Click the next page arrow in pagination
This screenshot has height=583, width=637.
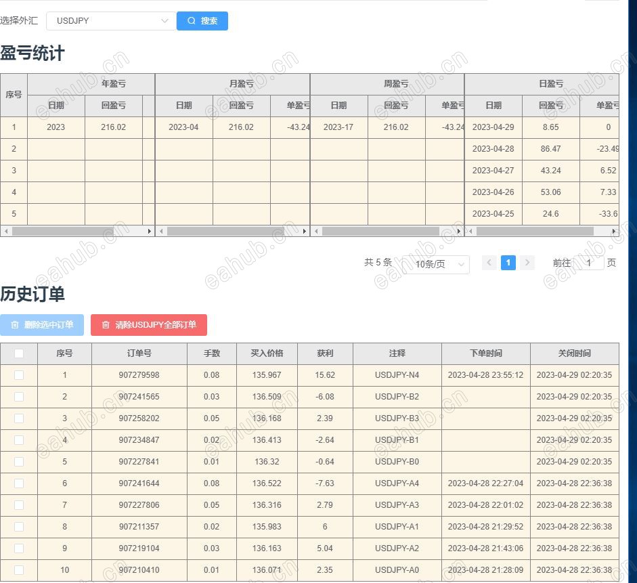pyautogui.click(x=528, y=262)
